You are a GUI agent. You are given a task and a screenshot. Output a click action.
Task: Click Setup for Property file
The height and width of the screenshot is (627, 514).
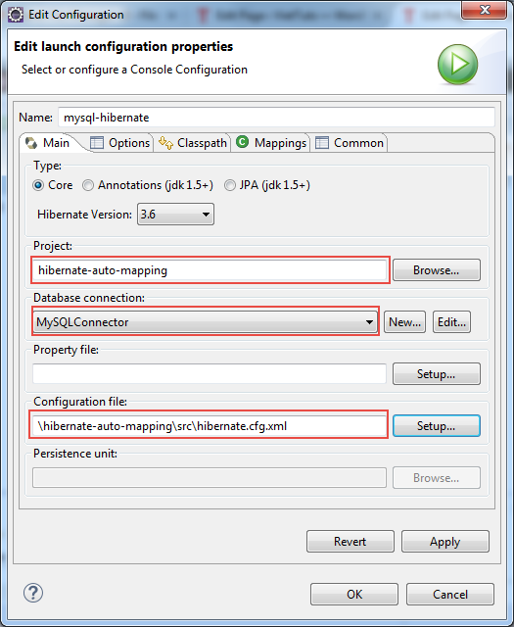click(437, 374)
